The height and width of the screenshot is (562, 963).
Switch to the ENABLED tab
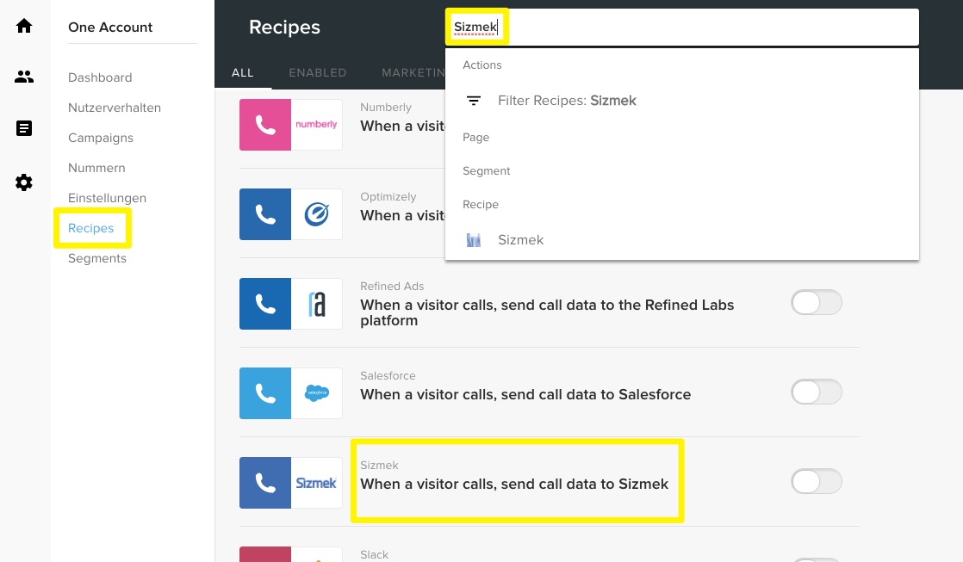pos(317,72)
